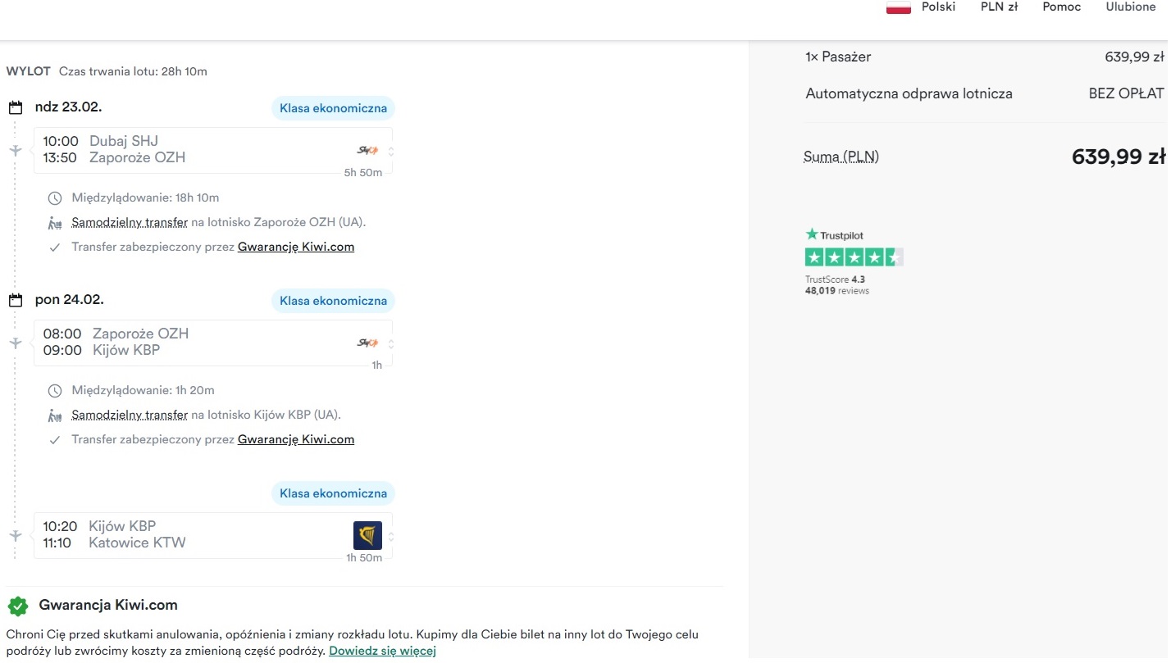
Task: Click Ryanair logo on Kijów–Katowice flight
Action: point(367,535)
